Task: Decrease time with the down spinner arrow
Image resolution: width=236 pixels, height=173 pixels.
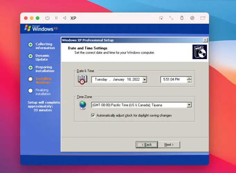Action: pos(189,81)
